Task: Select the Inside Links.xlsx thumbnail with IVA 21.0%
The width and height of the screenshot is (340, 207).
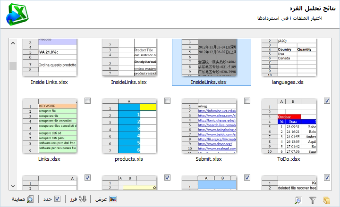Action: pyautogui.click(x=50, y=58)
